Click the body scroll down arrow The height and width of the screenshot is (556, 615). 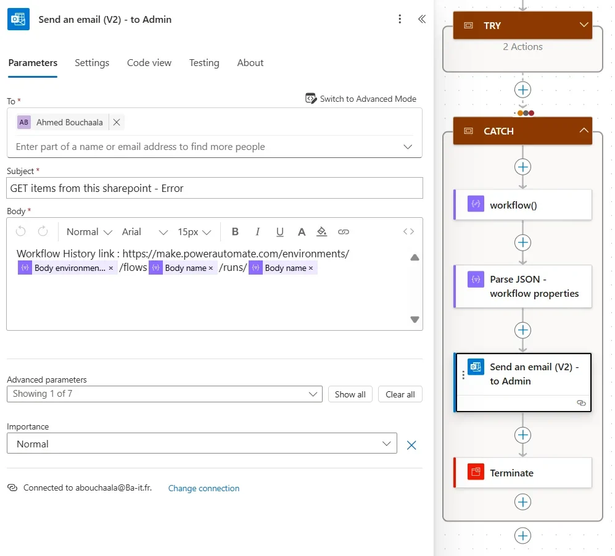[415, 320]
